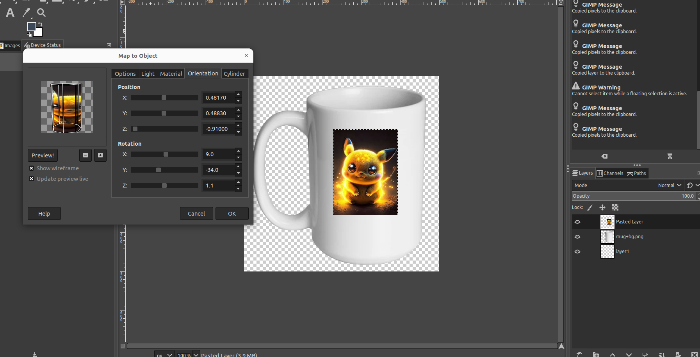Screen dimensions: 700x357
Task: Switch to the Cylinder tab
Action: (x=234, y=74)
